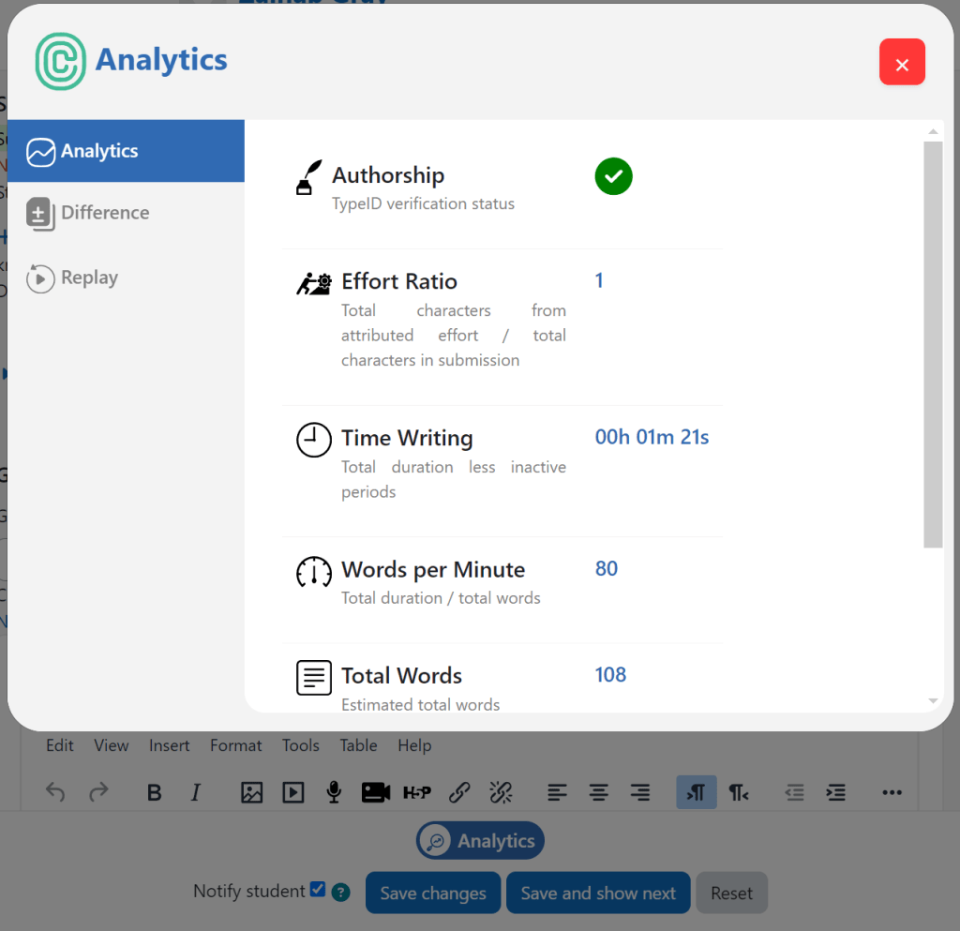Click the Authorship green checkmark icon

click(613, 176)
